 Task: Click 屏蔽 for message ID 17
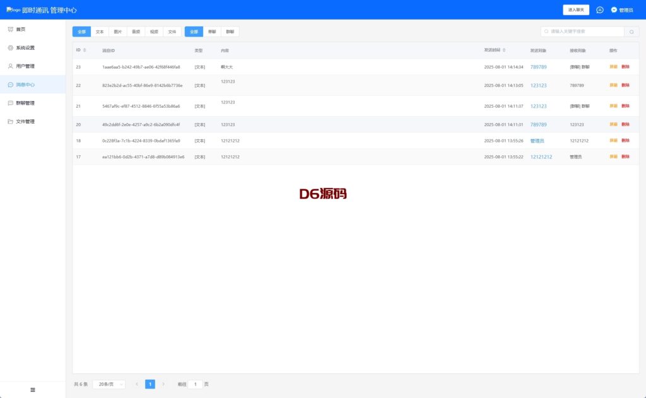613,156
